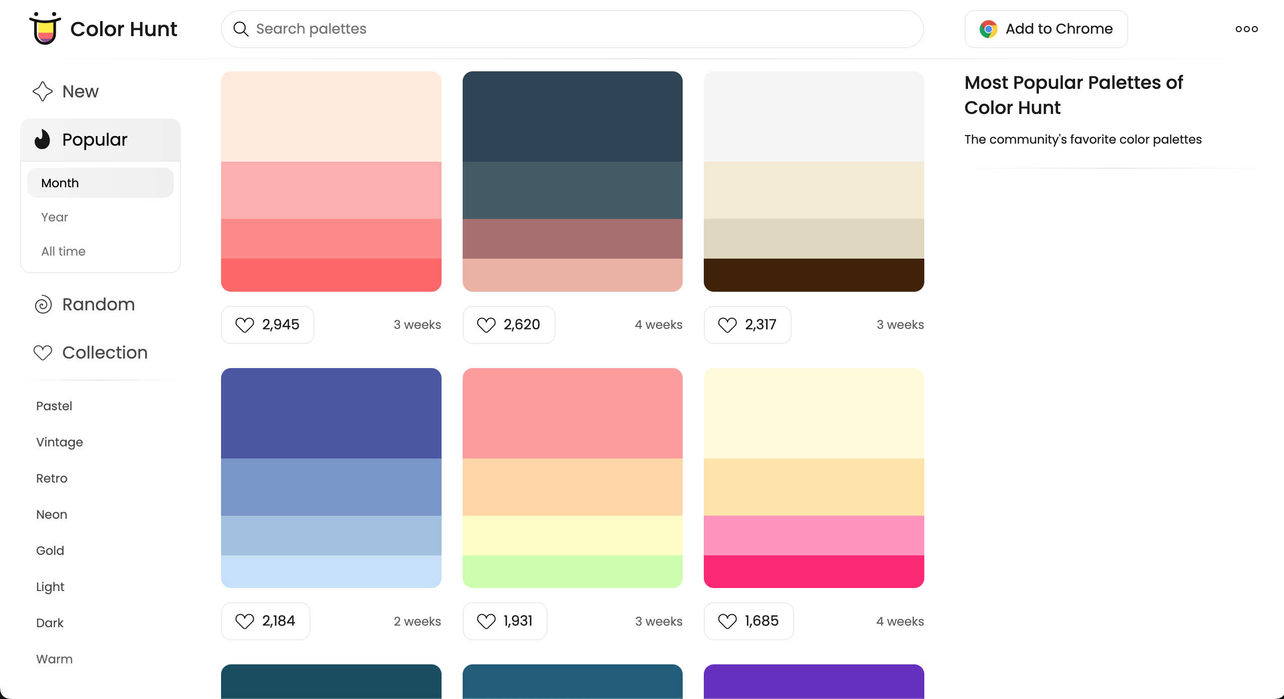Click the dark brown color swatch

click(814, 275)
